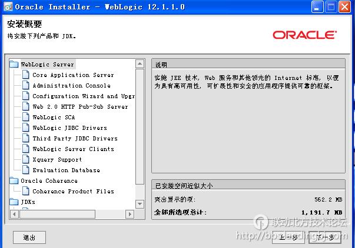Click the Oracle Installer title bar icon
Image resolution: width=355 pixels, height=248 pixels.
(x=8, y=7)
